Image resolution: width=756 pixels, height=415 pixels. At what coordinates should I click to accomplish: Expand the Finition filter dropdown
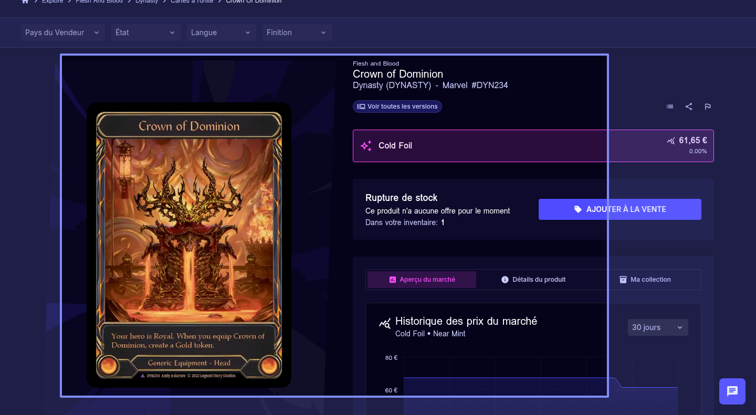tap(297, 33)
